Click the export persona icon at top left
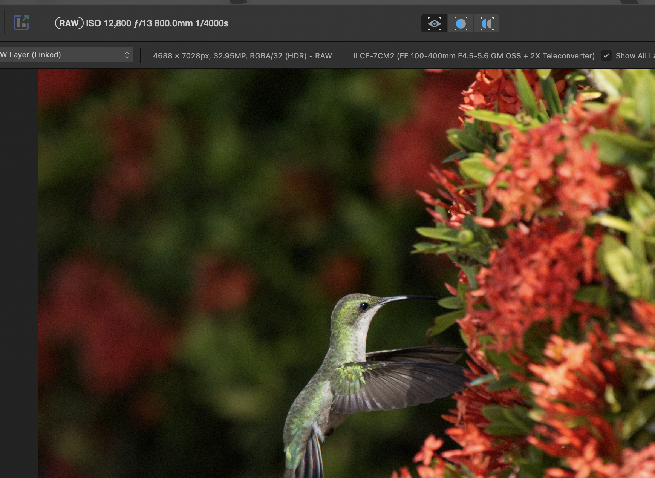The image size is (655, 478). pos(21,23)
